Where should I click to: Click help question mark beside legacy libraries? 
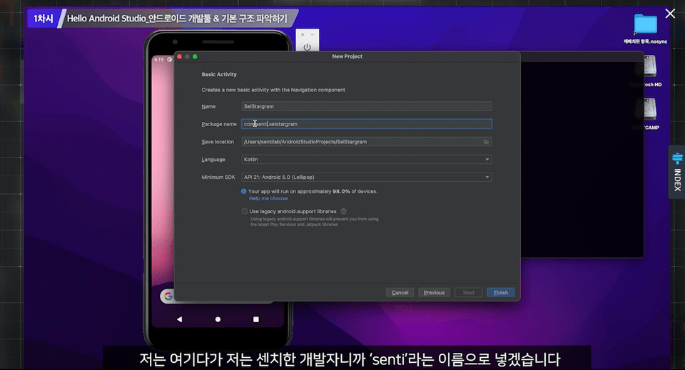[x=343, y=211]
